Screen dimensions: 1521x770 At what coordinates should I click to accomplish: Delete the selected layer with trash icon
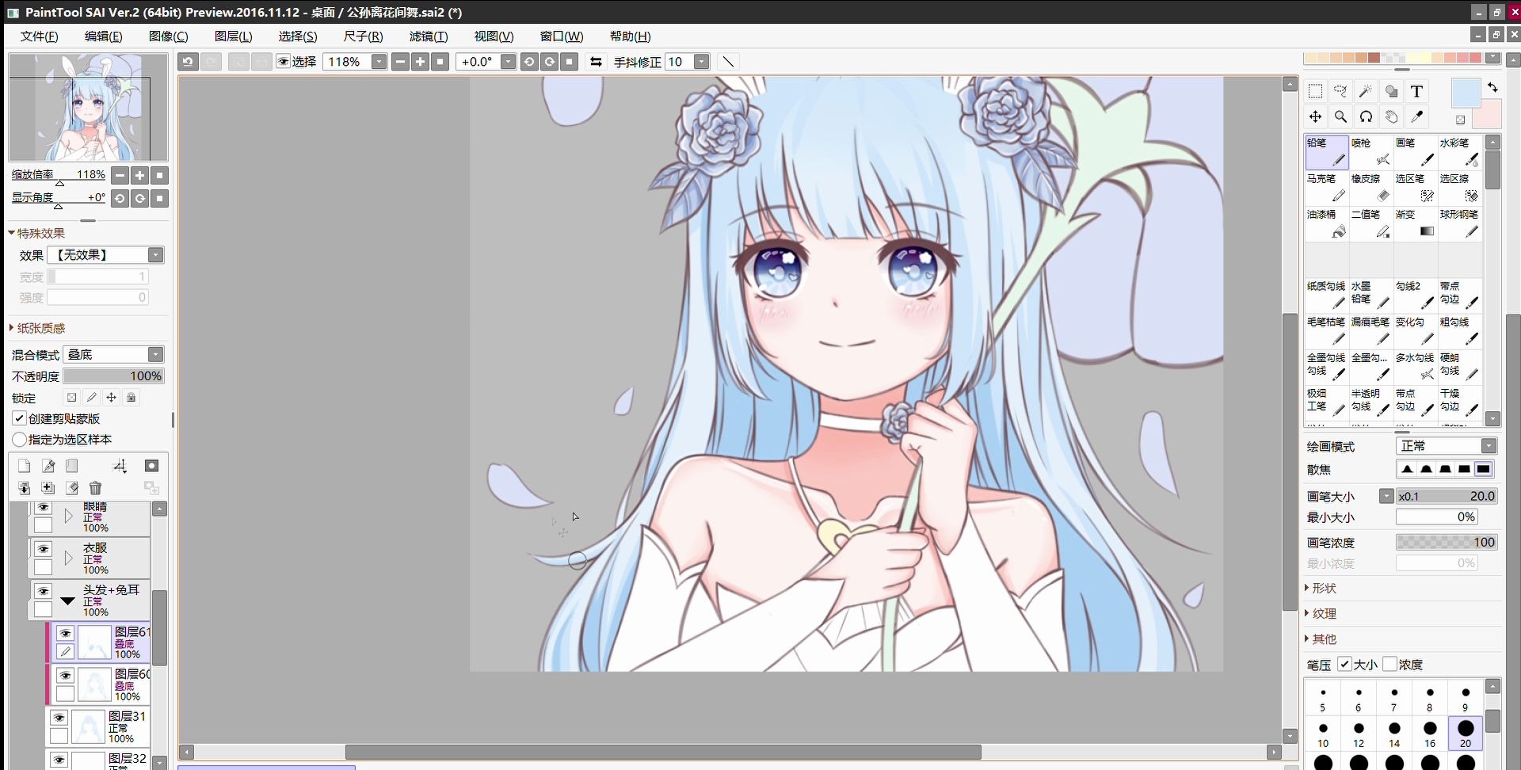[x=96, y=488]
